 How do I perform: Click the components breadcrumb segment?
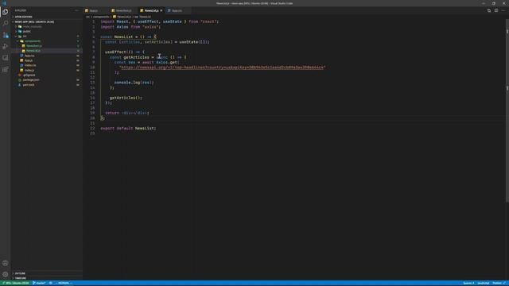[101, 17]
